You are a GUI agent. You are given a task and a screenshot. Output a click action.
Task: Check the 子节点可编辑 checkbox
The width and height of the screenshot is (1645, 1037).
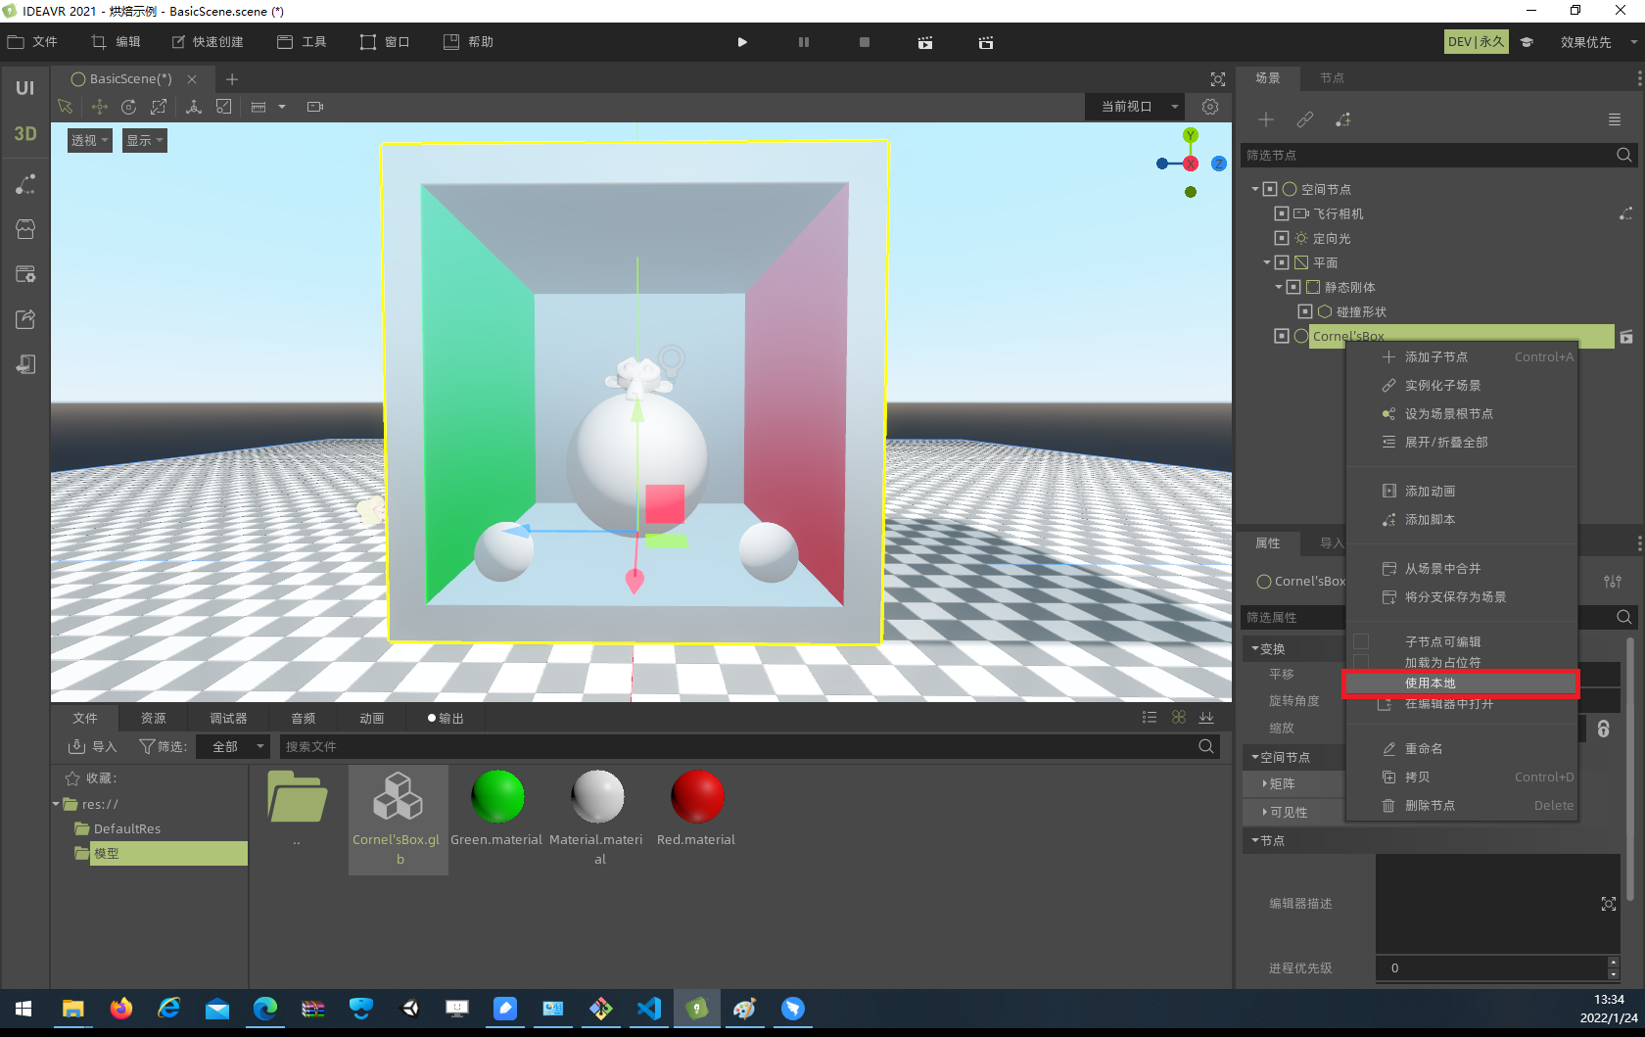pos(1361,641)
